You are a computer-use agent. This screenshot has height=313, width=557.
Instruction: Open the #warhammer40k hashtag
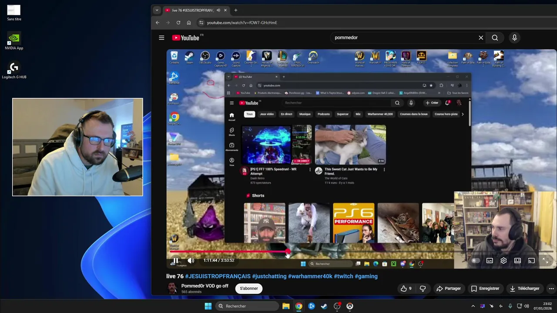tap(310, 276)
